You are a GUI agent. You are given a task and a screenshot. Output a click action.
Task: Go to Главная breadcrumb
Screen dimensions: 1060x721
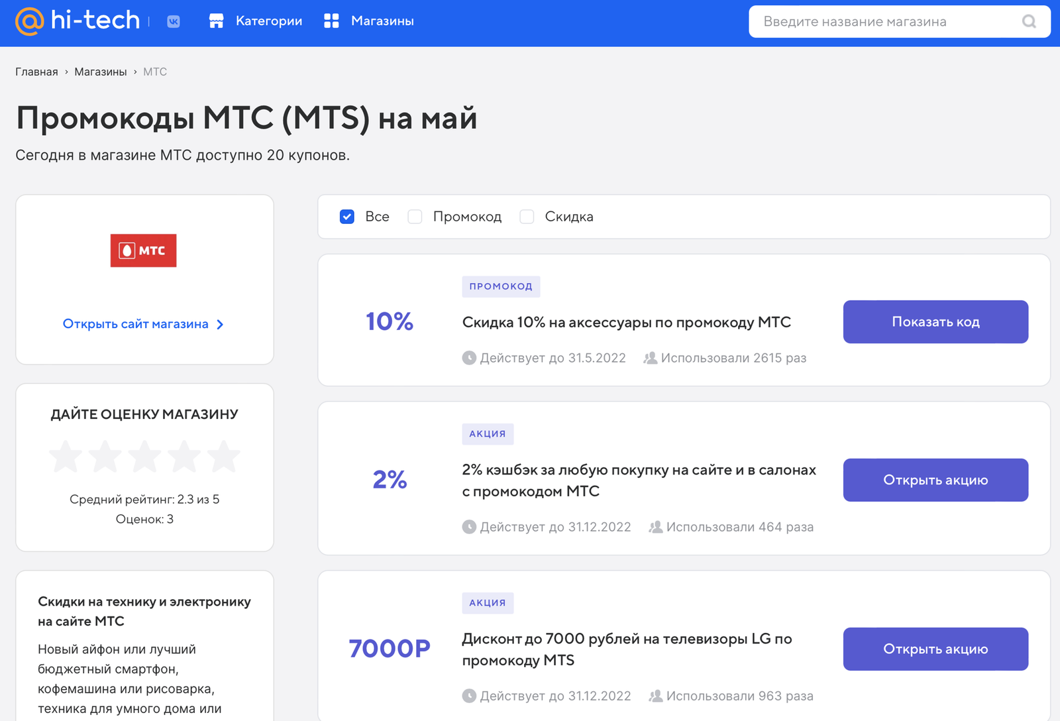(36, 72)
